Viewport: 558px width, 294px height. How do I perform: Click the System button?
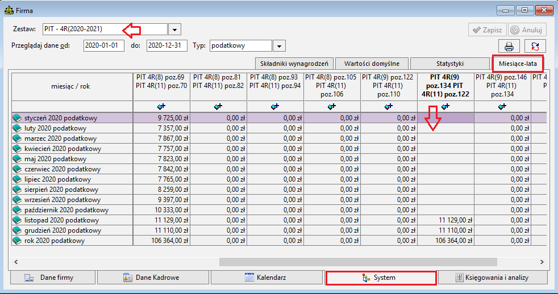coord(381,278)
